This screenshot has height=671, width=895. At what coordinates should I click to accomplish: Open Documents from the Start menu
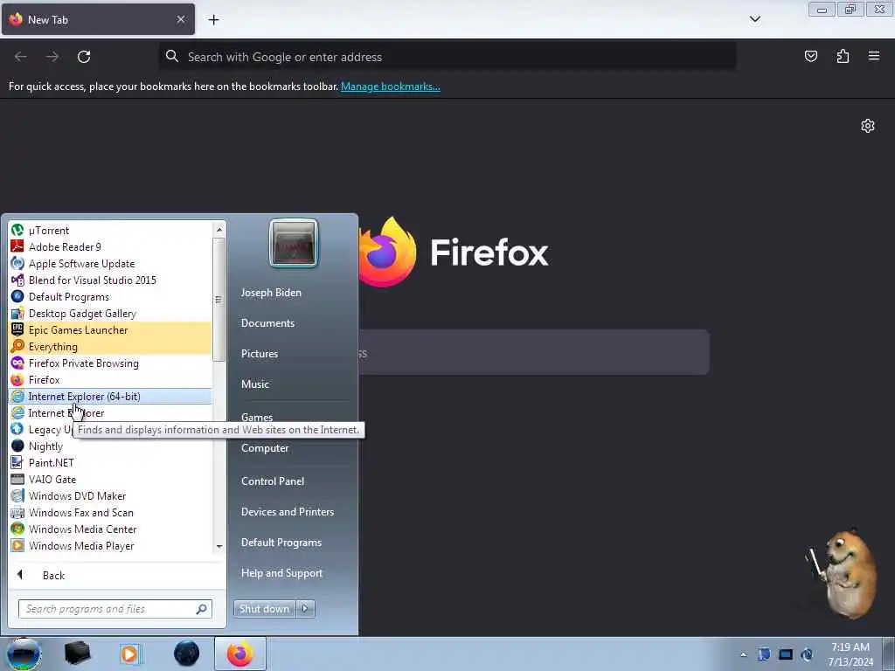pyautogui.click(x=267, y=323)
